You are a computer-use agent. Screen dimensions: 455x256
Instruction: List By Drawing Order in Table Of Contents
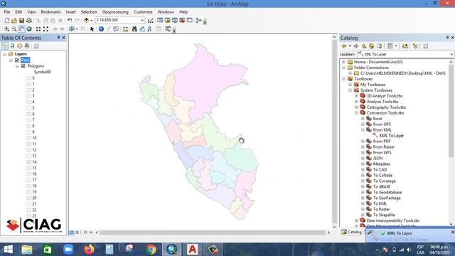click(5, 46)
